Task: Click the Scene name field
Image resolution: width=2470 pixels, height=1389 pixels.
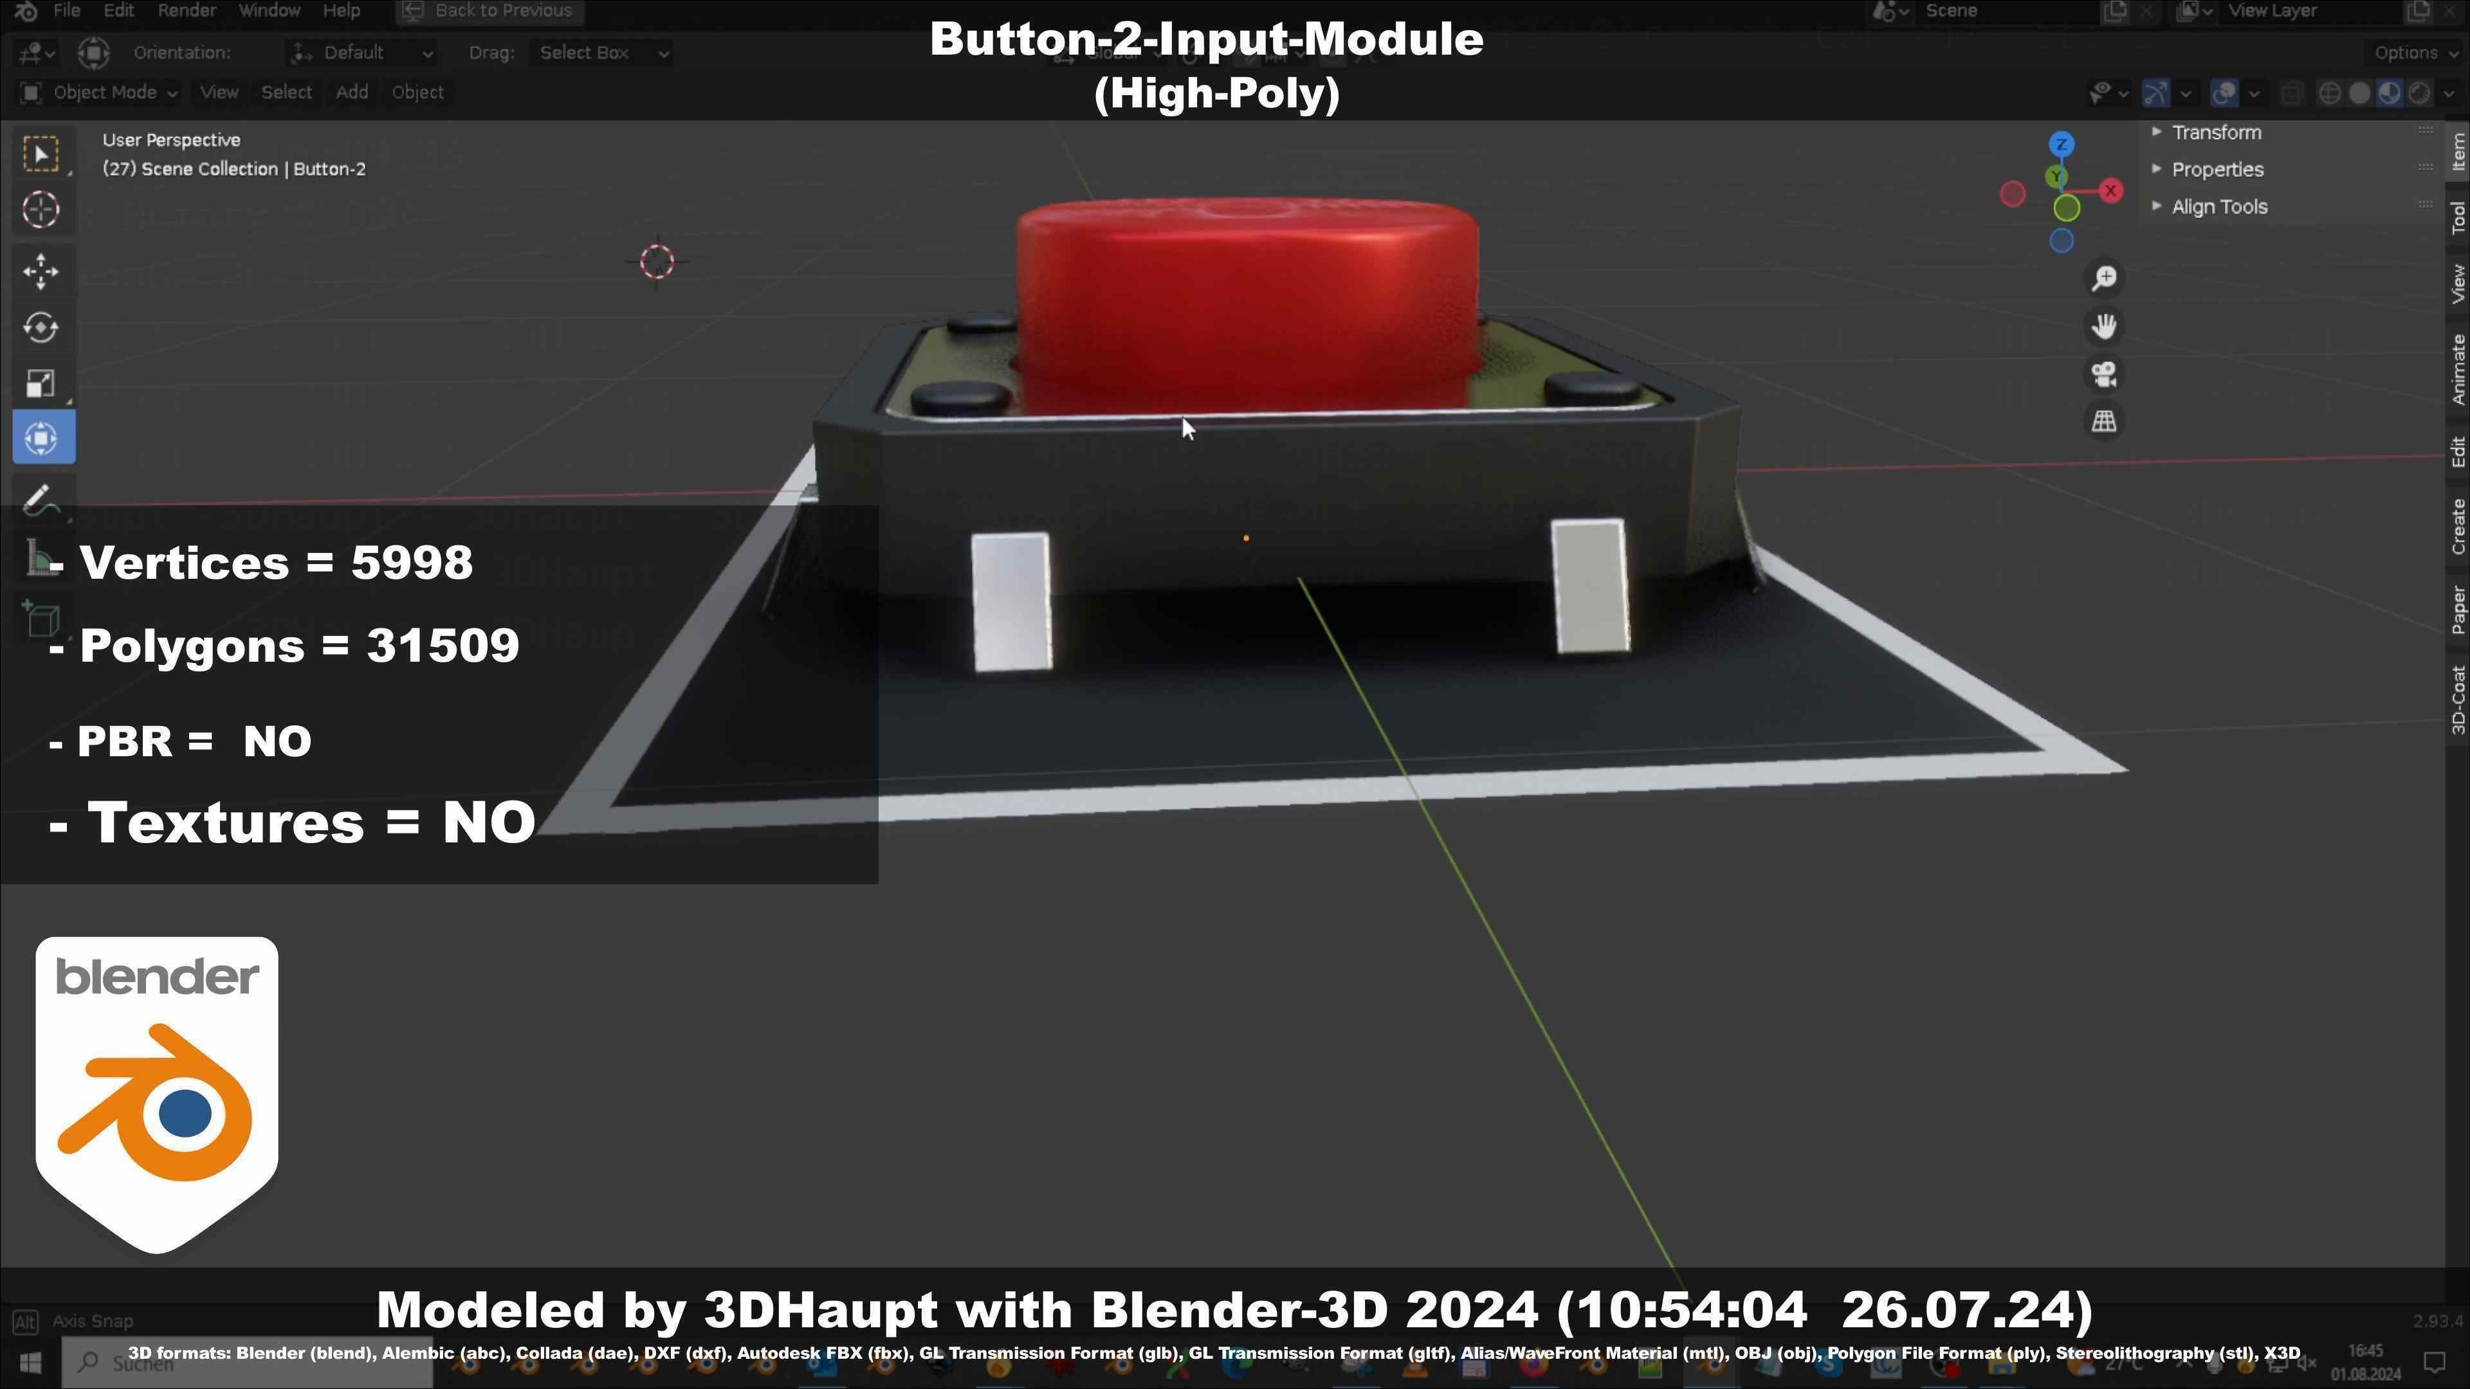Action: 2006,10
